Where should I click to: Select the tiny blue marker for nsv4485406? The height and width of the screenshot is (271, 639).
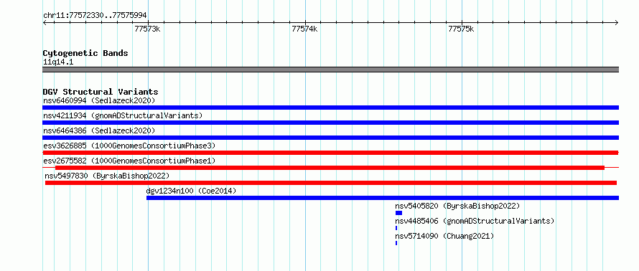point(396,228)
